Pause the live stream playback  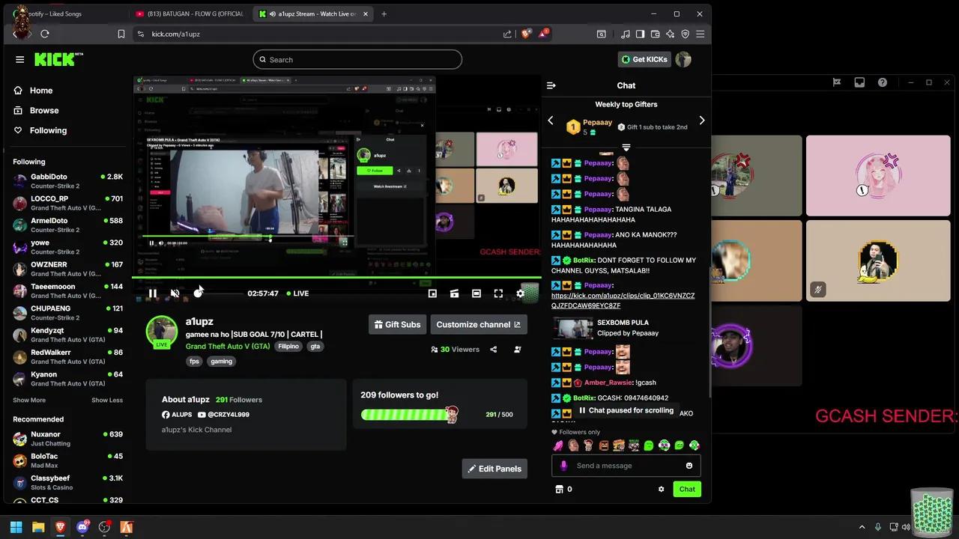click(152, 293)
